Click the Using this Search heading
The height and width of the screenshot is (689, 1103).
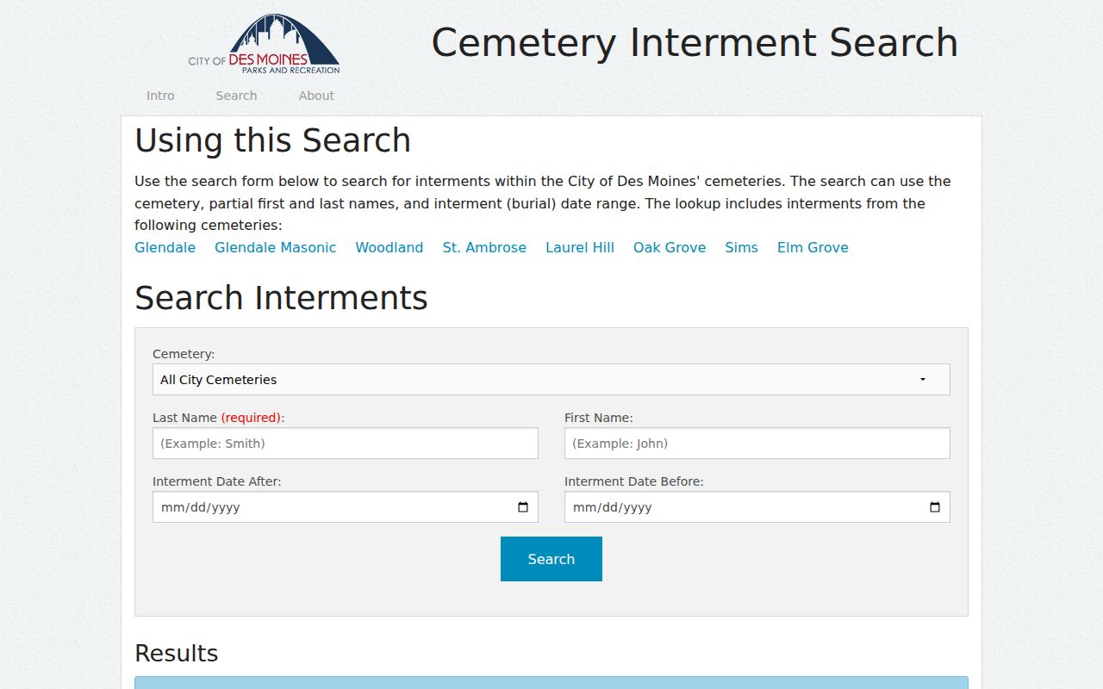[273, 140]
